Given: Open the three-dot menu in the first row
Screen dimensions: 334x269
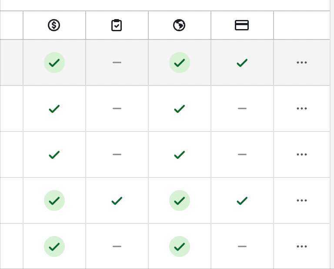Looking at the screenshot, I should tap(302, 62).
